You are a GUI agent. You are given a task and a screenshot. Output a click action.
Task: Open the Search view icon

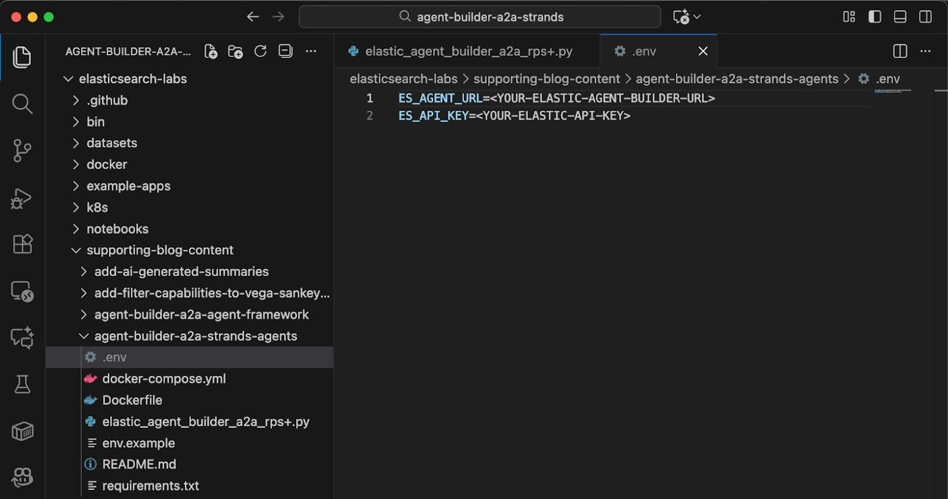[22, 104]
